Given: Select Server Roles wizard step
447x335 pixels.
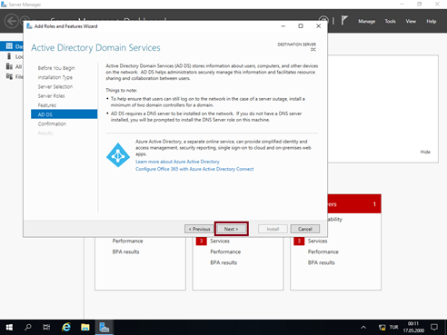Looking at the screenshot, I should click(51, 96).
